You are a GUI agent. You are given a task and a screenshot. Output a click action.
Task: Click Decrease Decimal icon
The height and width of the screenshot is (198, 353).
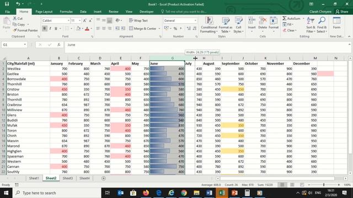[195, 29]
